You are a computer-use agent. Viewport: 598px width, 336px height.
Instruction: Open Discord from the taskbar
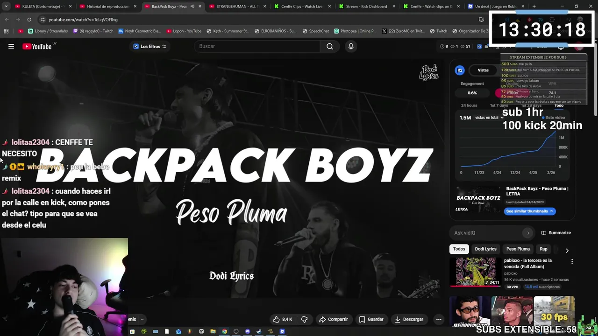pyautogui.click(x=248, y=331)
